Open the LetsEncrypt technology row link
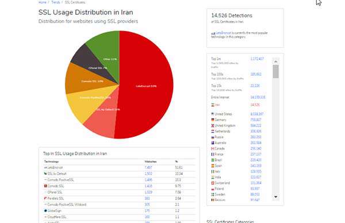 click(x=55, y=167)
